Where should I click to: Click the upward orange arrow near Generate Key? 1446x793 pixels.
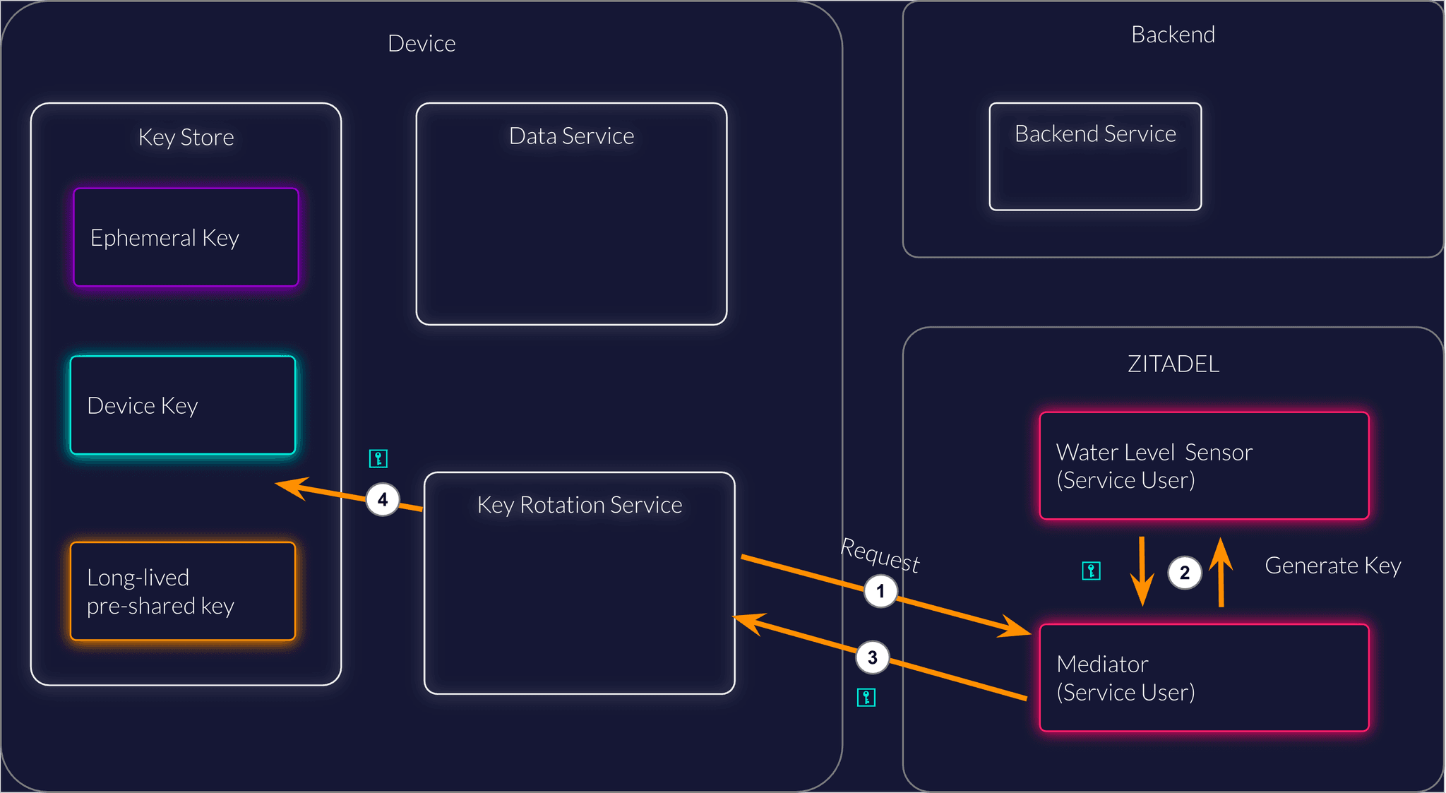click(x=1221, y=572)
